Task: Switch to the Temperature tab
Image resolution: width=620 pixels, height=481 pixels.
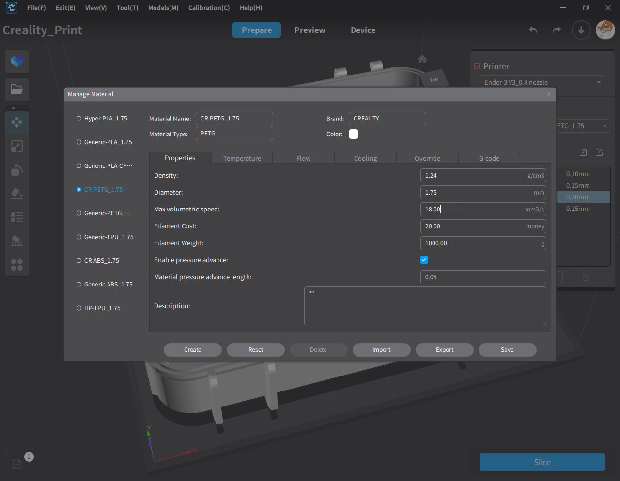Action: (242, 158)
